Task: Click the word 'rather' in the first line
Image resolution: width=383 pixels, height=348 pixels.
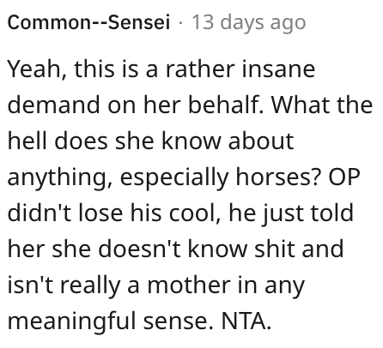Action: (200, 69)
